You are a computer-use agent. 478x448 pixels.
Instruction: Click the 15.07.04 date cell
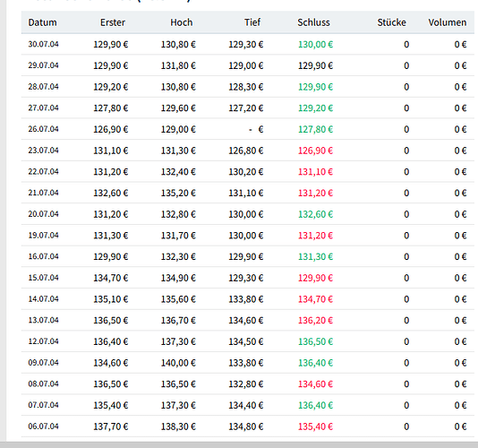point(43,278)
